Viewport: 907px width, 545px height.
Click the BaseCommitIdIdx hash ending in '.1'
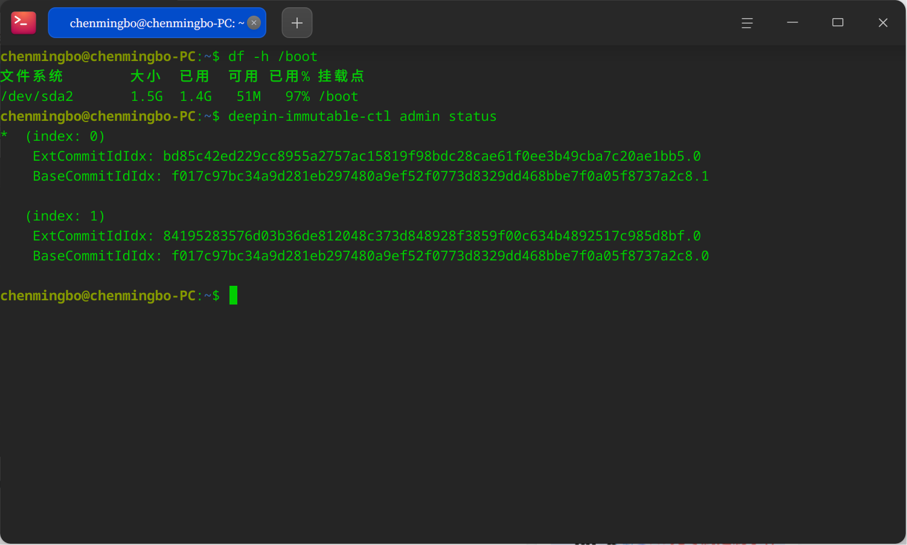[x=440, y=176]
